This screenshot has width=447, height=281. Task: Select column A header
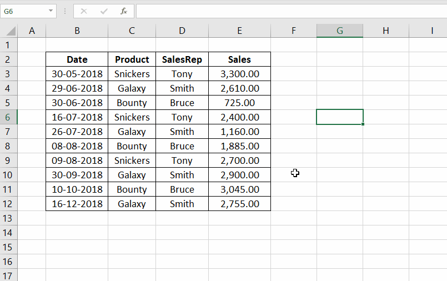[32, 31]
